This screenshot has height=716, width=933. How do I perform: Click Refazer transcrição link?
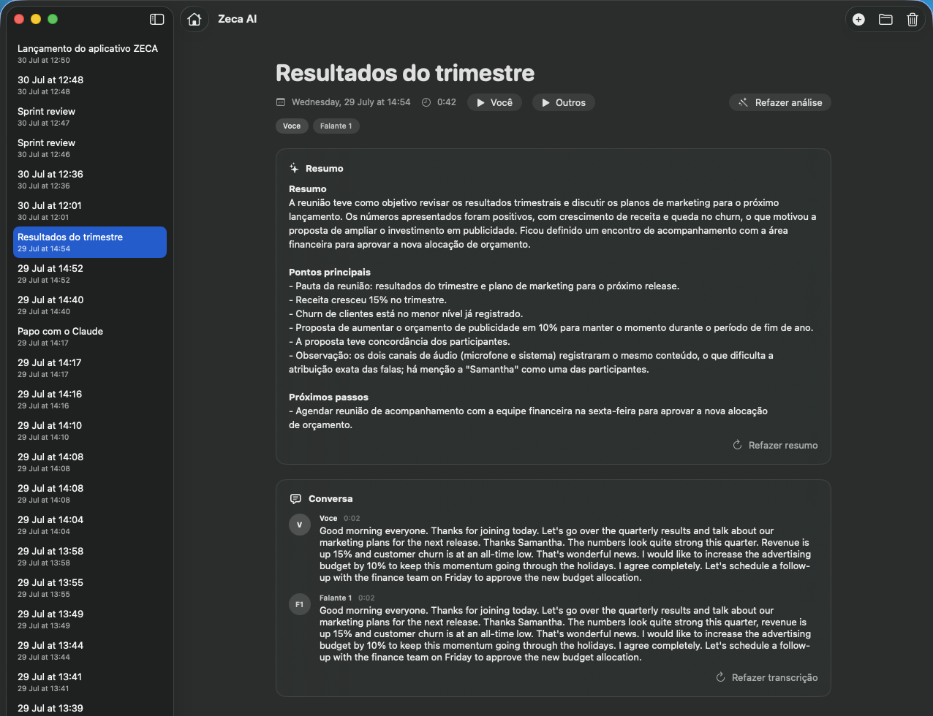coord(766,677)
